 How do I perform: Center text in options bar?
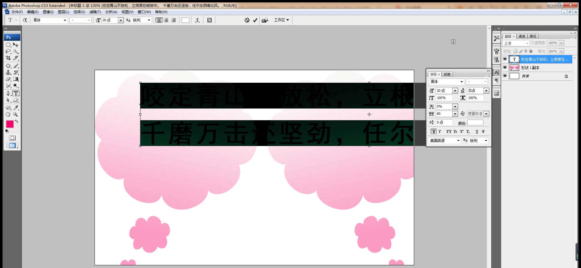pyautogui.click(x=166, y=20)
